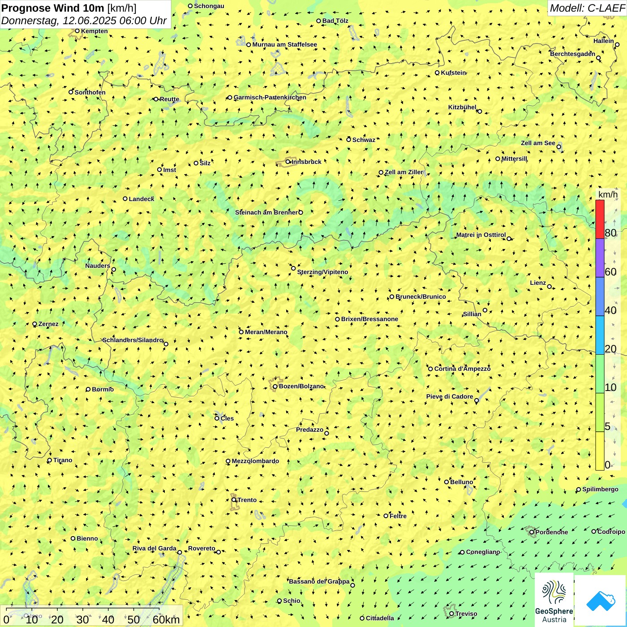Click the Kufstein label
Image resolution: width=627 pixels, height=627 pixels.
coord(453,73)
